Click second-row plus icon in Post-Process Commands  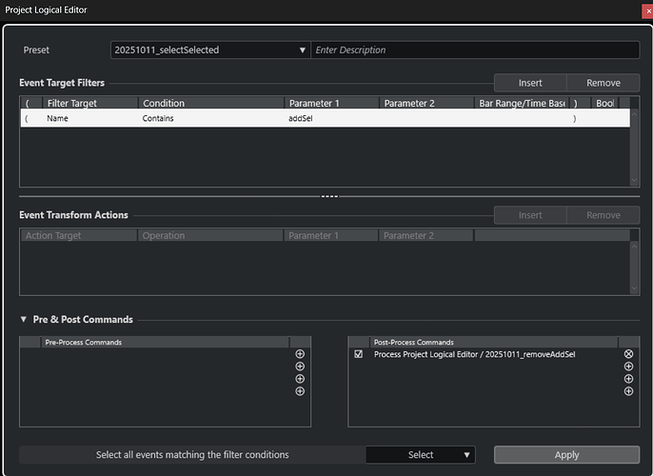tap(628, 367)
